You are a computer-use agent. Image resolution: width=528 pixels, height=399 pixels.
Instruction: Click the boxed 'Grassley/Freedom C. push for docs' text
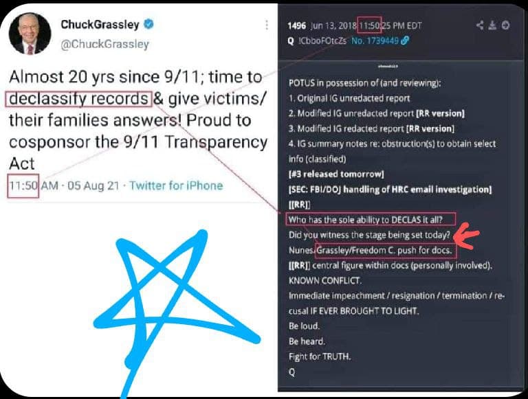(x=386, y=251)
